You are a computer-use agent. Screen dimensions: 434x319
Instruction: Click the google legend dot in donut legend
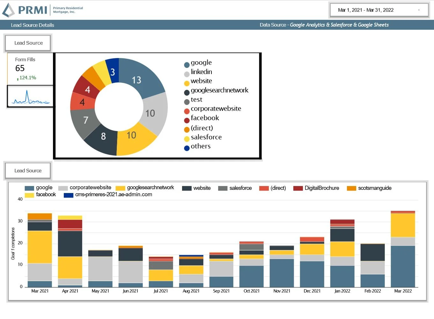(x=187, y=65)
